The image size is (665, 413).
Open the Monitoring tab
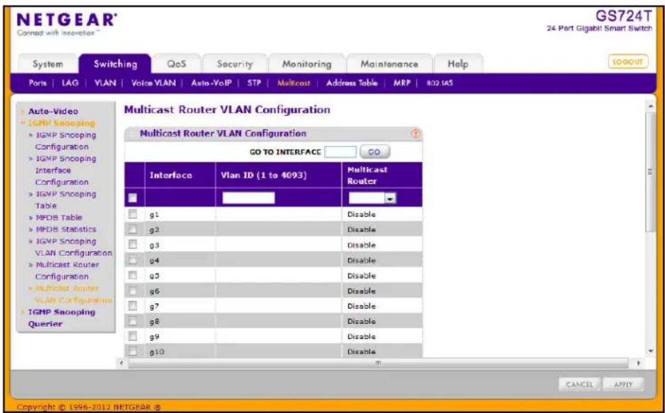(x=306, y=64)
